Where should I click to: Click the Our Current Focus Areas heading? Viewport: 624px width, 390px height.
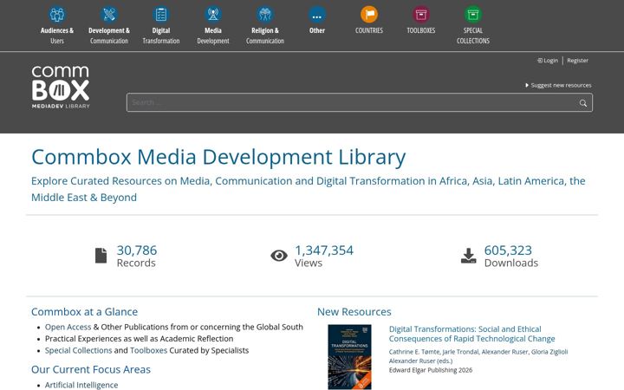(91, 369)
